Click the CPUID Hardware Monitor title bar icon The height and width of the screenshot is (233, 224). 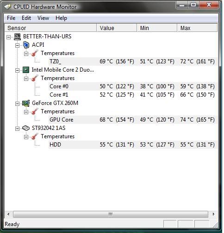coord(7,7)
